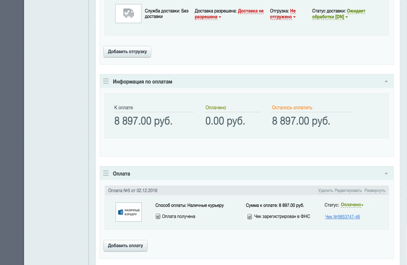The height and width of the screenshot is (265, 407).
Task: Open receipt link 'Чек №9853747-46'
Action: [x=342, y=217]
